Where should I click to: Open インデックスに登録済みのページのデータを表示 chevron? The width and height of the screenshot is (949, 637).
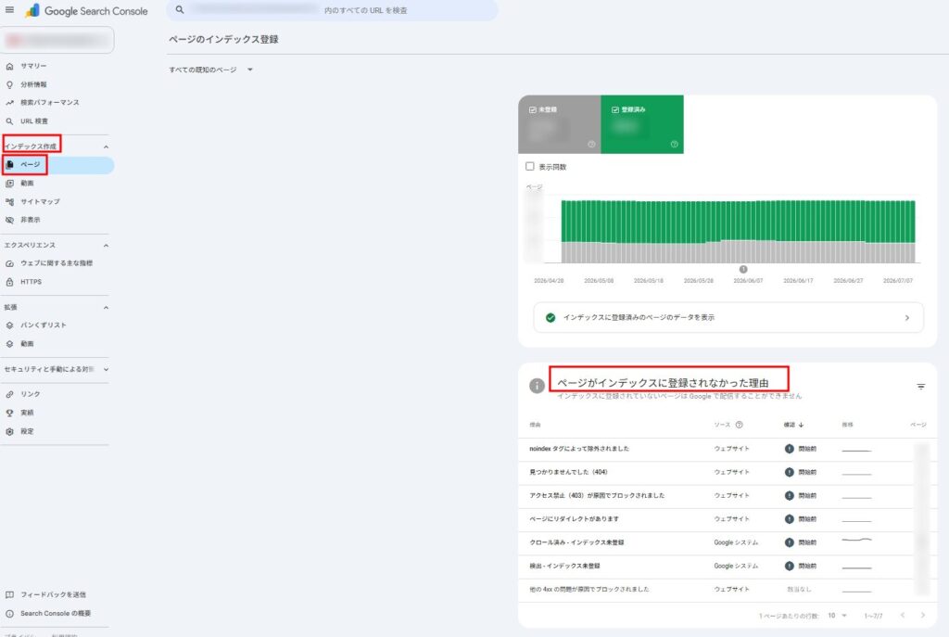tap(906, 318)
